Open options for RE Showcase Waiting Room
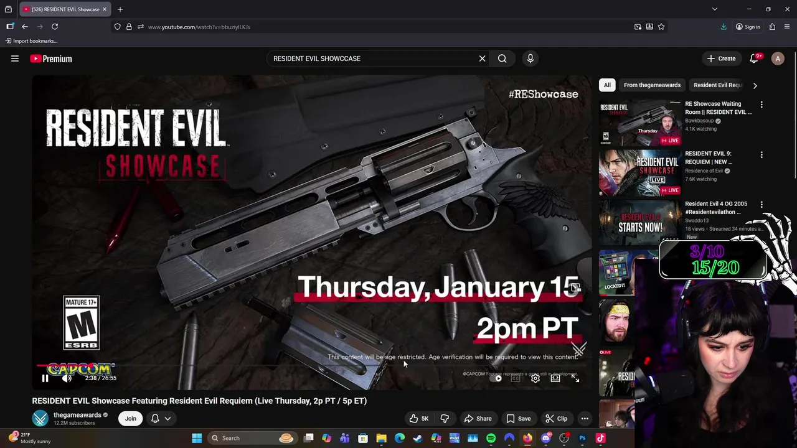797x448 pixels. click(762, 105)
